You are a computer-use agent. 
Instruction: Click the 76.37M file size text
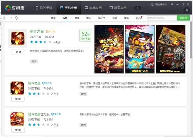[49, 37]
